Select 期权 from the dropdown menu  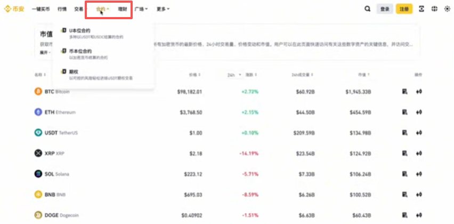pyautogui.click(x=103, y=75)
